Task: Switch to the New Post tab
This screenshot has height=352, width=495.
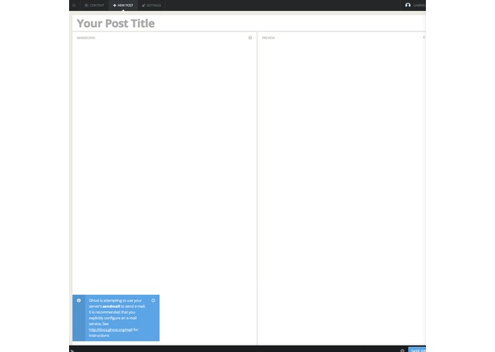Action: [123, 6]
